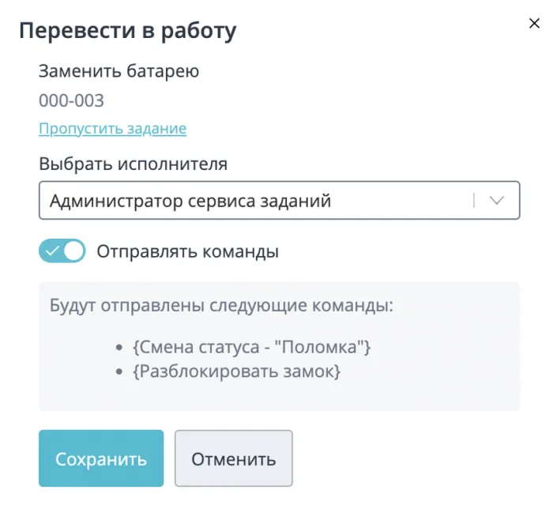Screen dimensions: 553x505
Task: Select the 'Смена статуса - Поломка' command item
Action: pos(251,347)
